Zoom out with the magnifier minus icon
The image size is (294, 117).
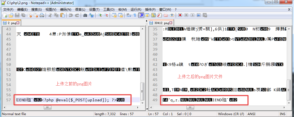tap(106, 15)
